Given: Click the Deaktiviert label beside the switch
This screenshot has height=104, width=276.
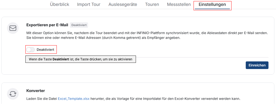Looking at the screenshot, I should 45,50.
